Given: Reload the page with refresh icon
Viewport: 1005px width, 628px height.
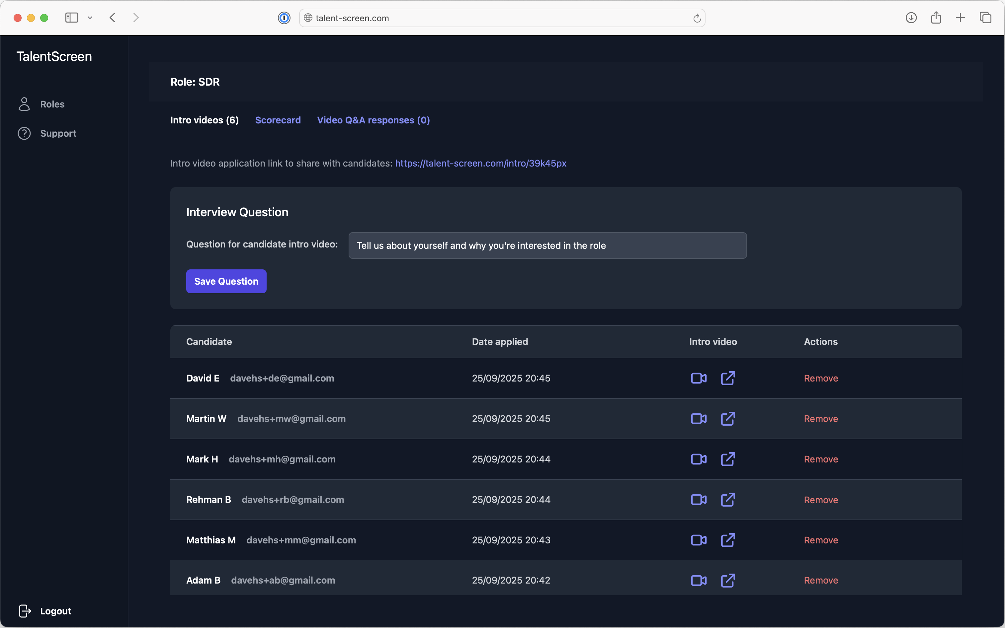Looking at the screenshot, I should pos(697,18).
